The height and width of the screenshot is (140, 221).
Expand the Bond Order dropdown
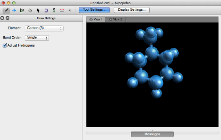point(37,38)
